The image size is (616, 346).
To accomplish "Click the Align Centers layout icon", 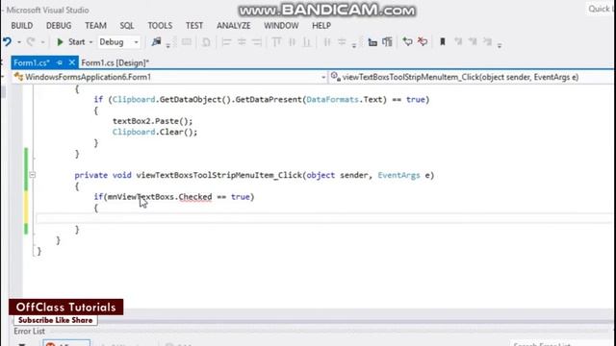I will [x=242, y=42].
